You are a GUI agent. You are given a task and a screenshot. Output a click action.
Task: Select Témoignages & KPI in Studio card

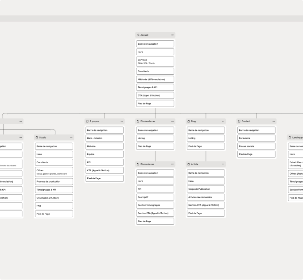54,190
